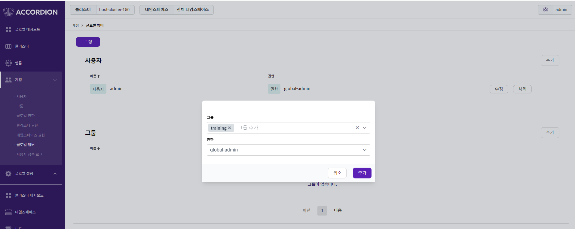The image size is (575, 229).
Task: Open 글로벌 권한 submenu item
Action: [x=26, y=116]
